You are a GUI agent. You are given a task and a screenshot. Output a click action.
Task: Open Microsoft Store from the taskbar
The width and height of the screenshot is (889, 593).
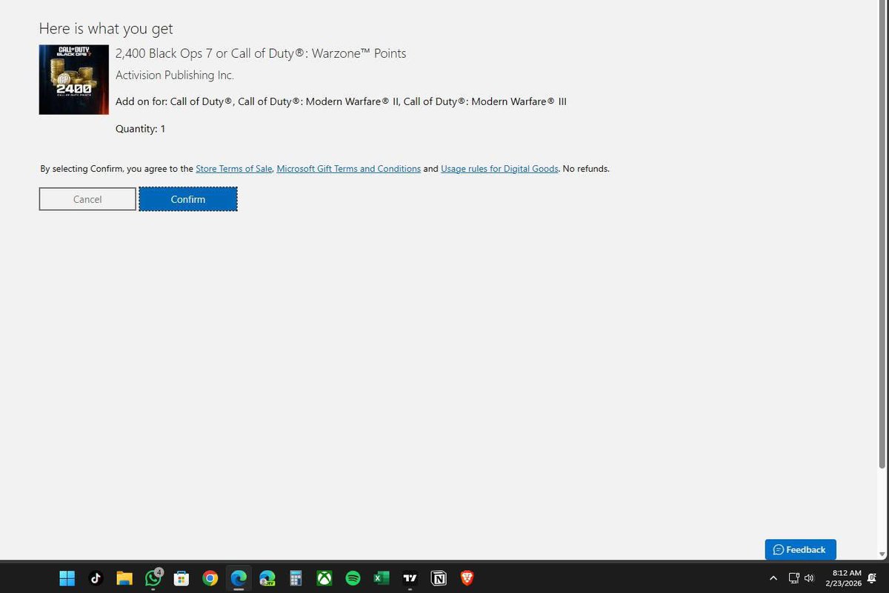pyautogui.click(x=182, y=578)
